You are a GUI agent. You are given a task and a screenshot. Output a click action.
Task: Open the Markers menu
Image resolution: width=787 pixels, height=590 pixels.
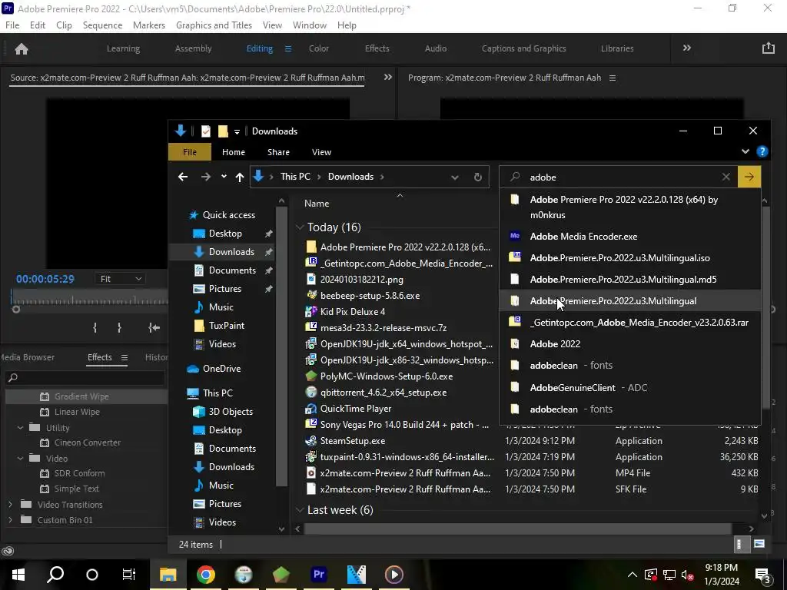(x=149, y=25)
